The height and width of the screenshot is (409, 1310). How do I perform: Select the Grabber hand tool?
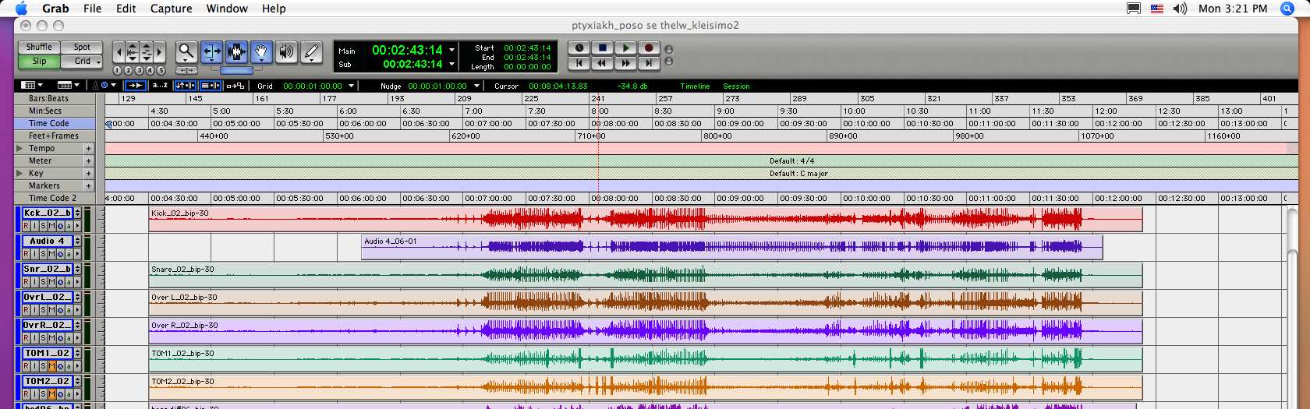tap(261, 52)
